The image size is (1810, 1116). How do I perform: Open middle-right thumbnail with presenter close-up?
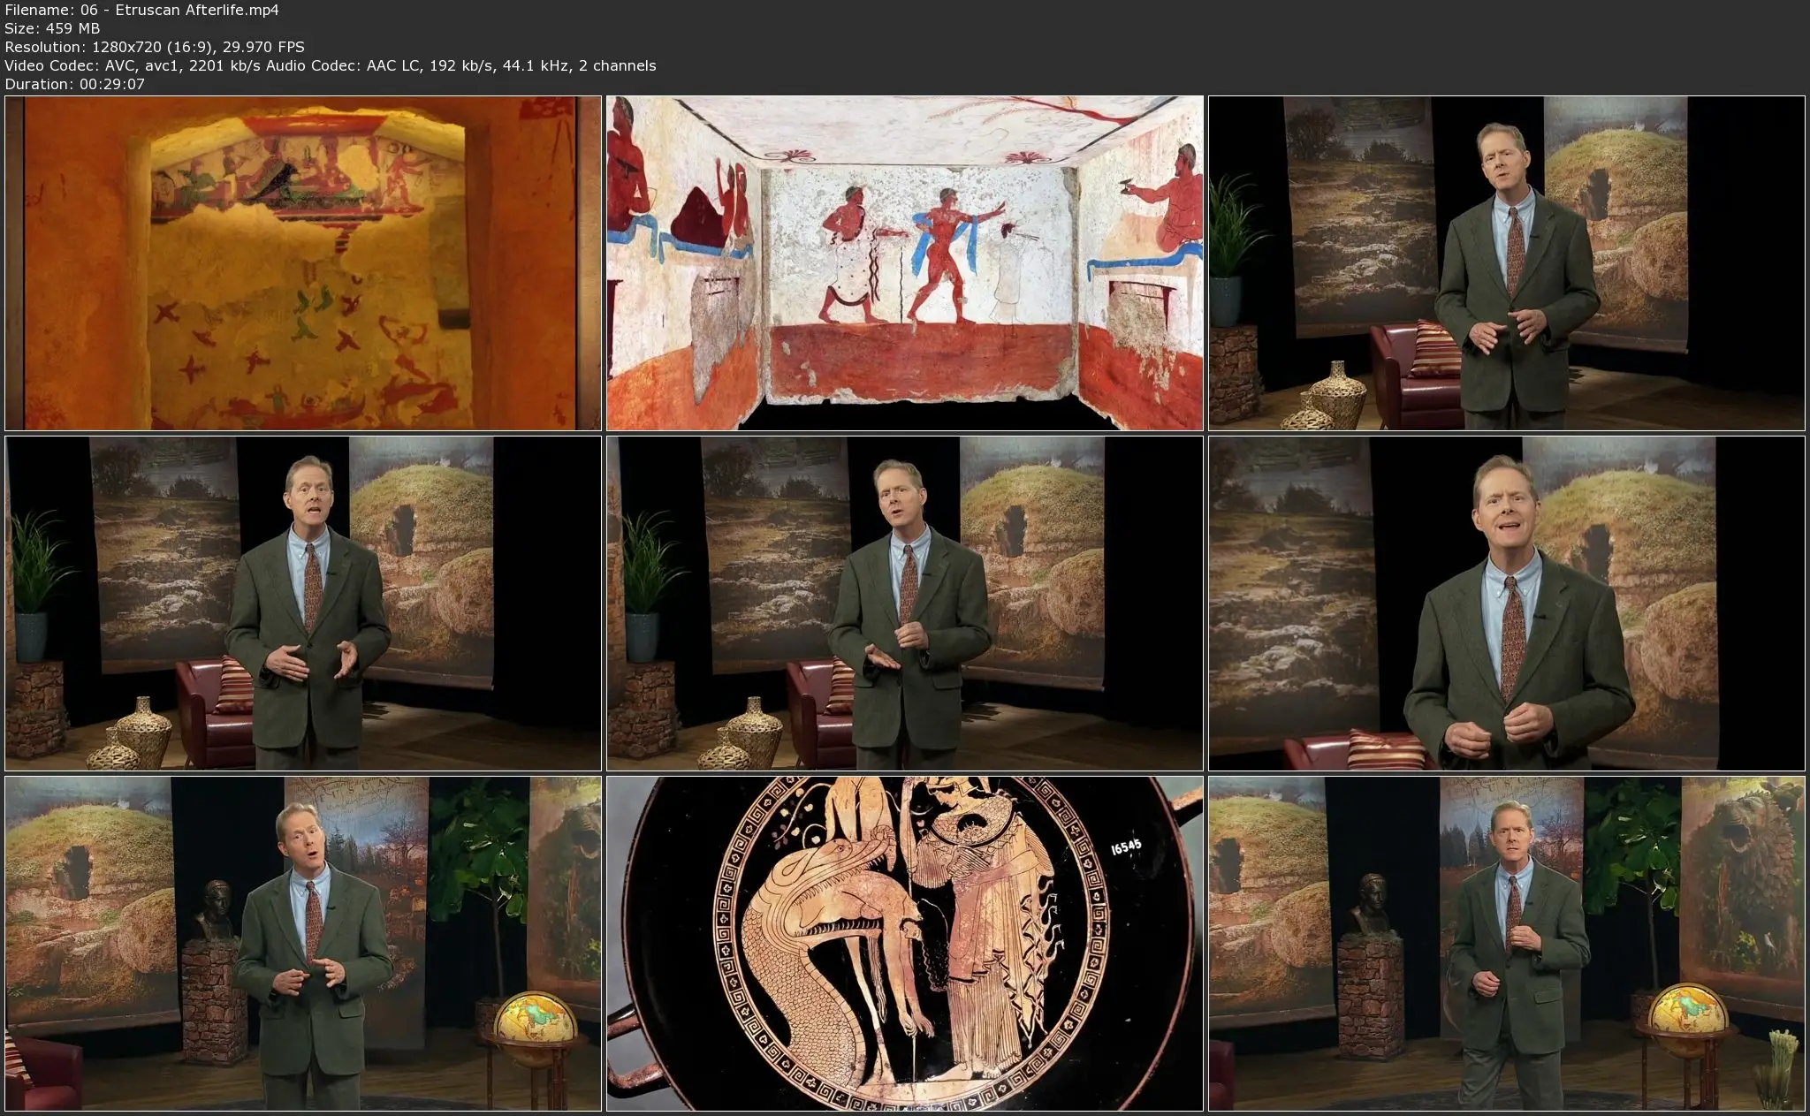click(1507, 604)
